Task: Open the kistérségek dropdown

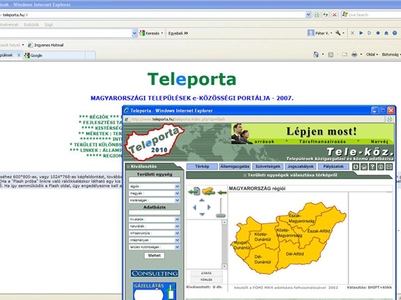Action: (177, 200)
